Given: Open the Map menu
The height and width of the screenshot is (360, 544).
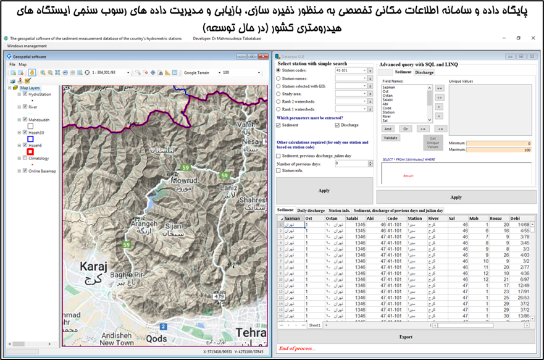Looking at the screenshot, I should pos(22,64).
